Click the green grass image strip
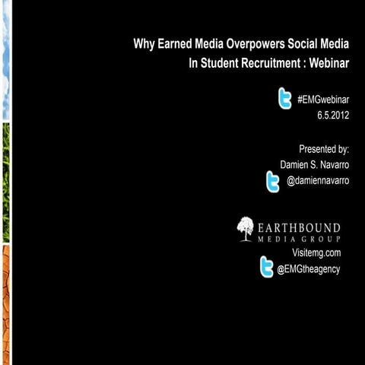The width and height of the screenshot is (365, 365). click(6, 182)
